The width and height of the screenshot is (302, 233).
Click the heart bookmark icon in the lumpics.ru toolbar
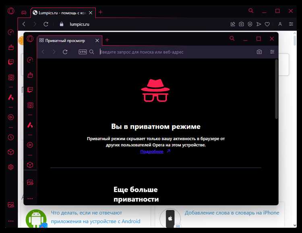click(x=267, y=24)
